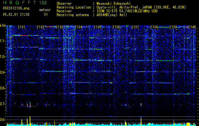Image resolution: width=199 pixels, height=126 pixels.
Task: Click the 2138 time marker
Action: 154,27
